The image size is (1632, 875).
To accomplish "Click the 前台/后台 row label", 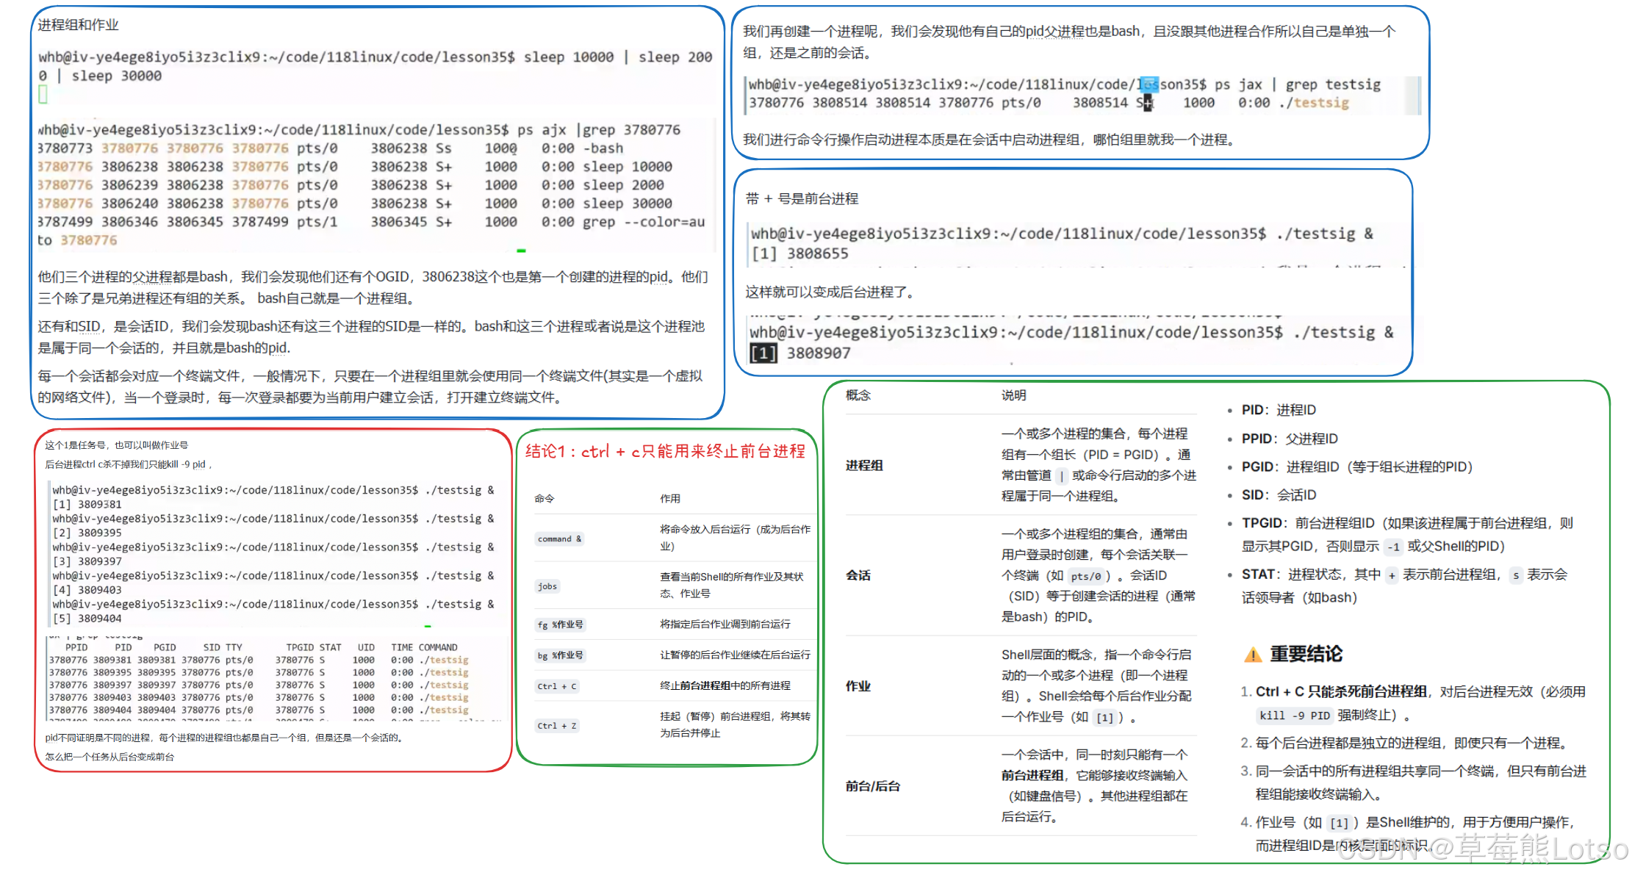I will pos(872,786).
